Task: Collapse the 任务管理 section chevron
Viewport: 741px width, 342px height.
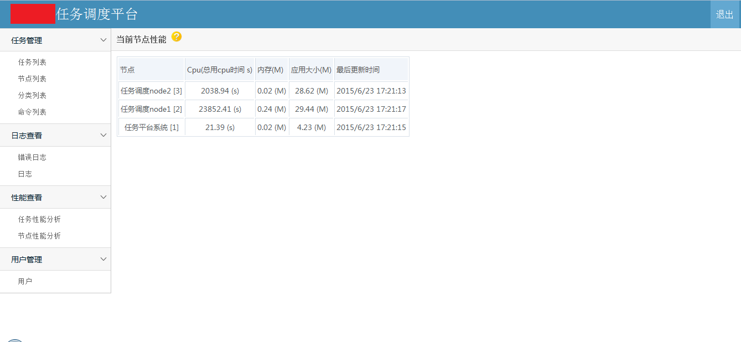Action: click(103, 40)
